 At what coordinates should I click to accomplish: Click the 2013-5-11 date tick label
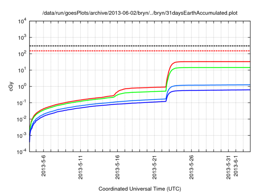[81, 167]
